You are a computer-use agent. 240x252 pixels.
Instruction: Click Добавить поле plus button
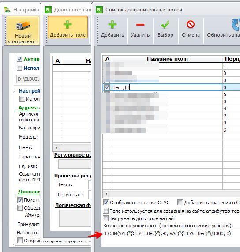coord(67,27)
